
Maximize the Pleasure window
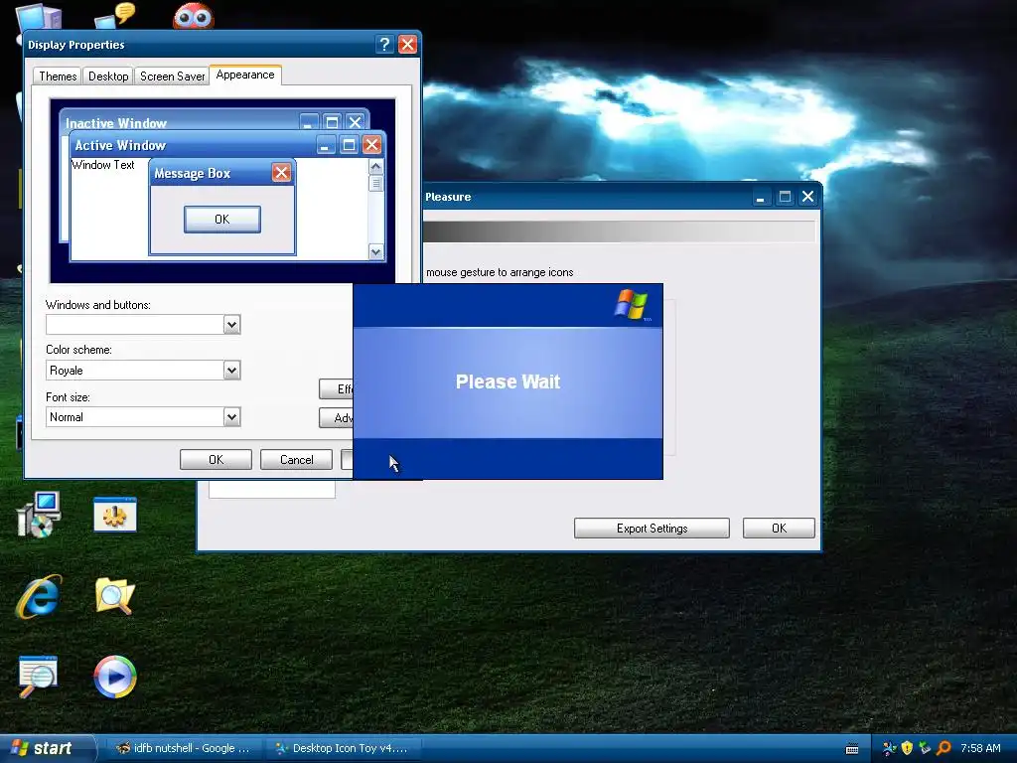click(785, 197)
